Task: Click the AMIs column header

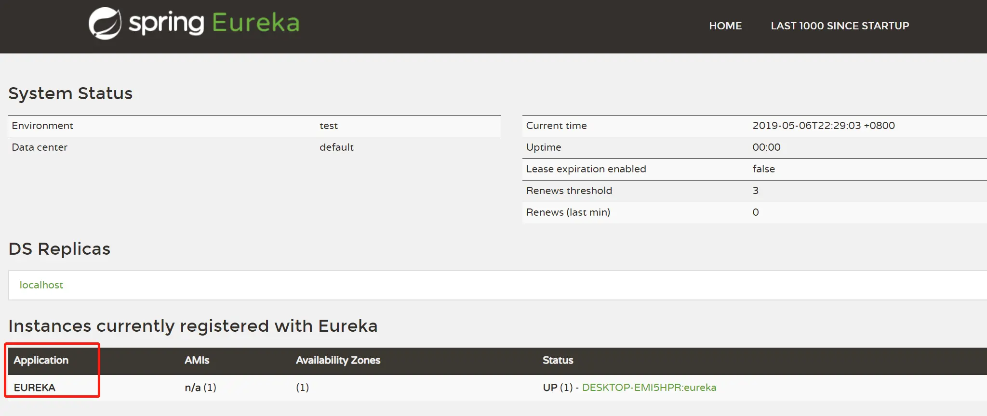Action: (197, 360)
